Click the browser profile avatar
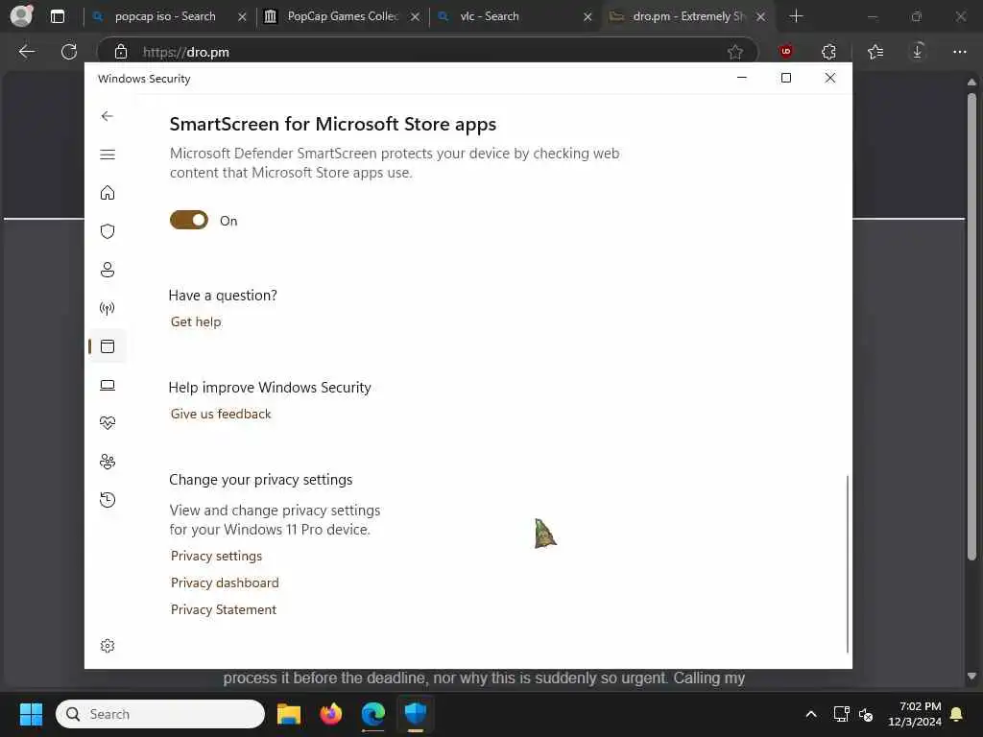Screen dimensions: 983x737 22,15
